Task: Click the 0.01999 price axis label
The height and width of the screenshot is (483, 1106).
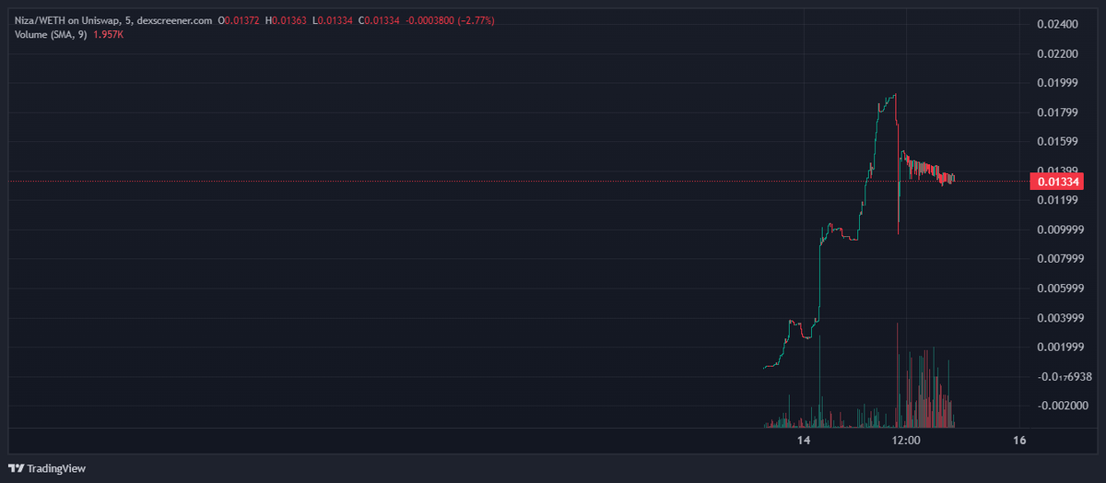Action: click(x=1057, y=83)
